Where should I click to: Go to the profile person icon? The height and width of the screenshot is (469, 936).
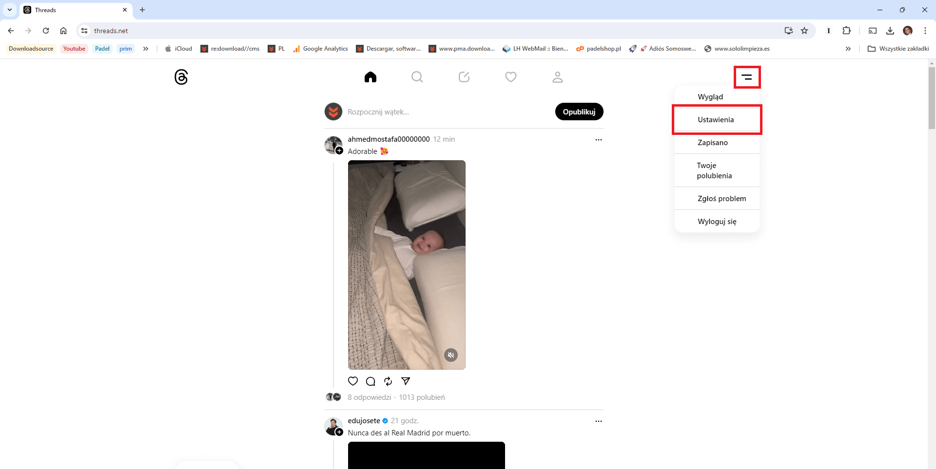pos(558,77)
